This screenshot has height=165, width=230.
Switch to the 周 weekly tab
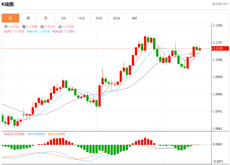coord(28,18)
